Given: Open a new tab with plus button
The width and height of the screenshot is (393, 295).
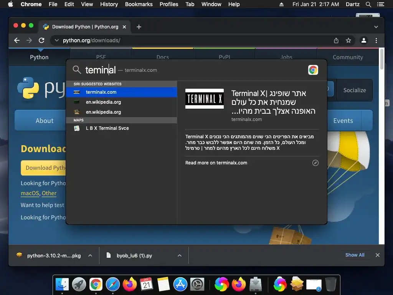Looking at the screenshot, I should pyautogui.click(x=139, y=27).
